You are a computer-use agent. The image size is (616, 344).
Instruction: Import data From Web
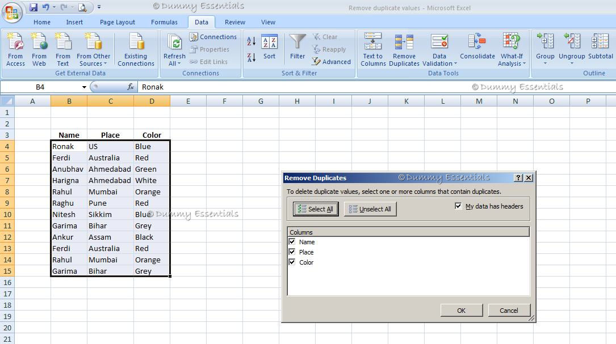[x=39, y=49]
